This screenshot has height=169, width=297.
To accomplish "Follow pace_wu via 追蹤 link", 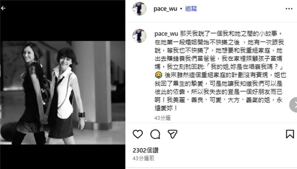I will point(191,9).
